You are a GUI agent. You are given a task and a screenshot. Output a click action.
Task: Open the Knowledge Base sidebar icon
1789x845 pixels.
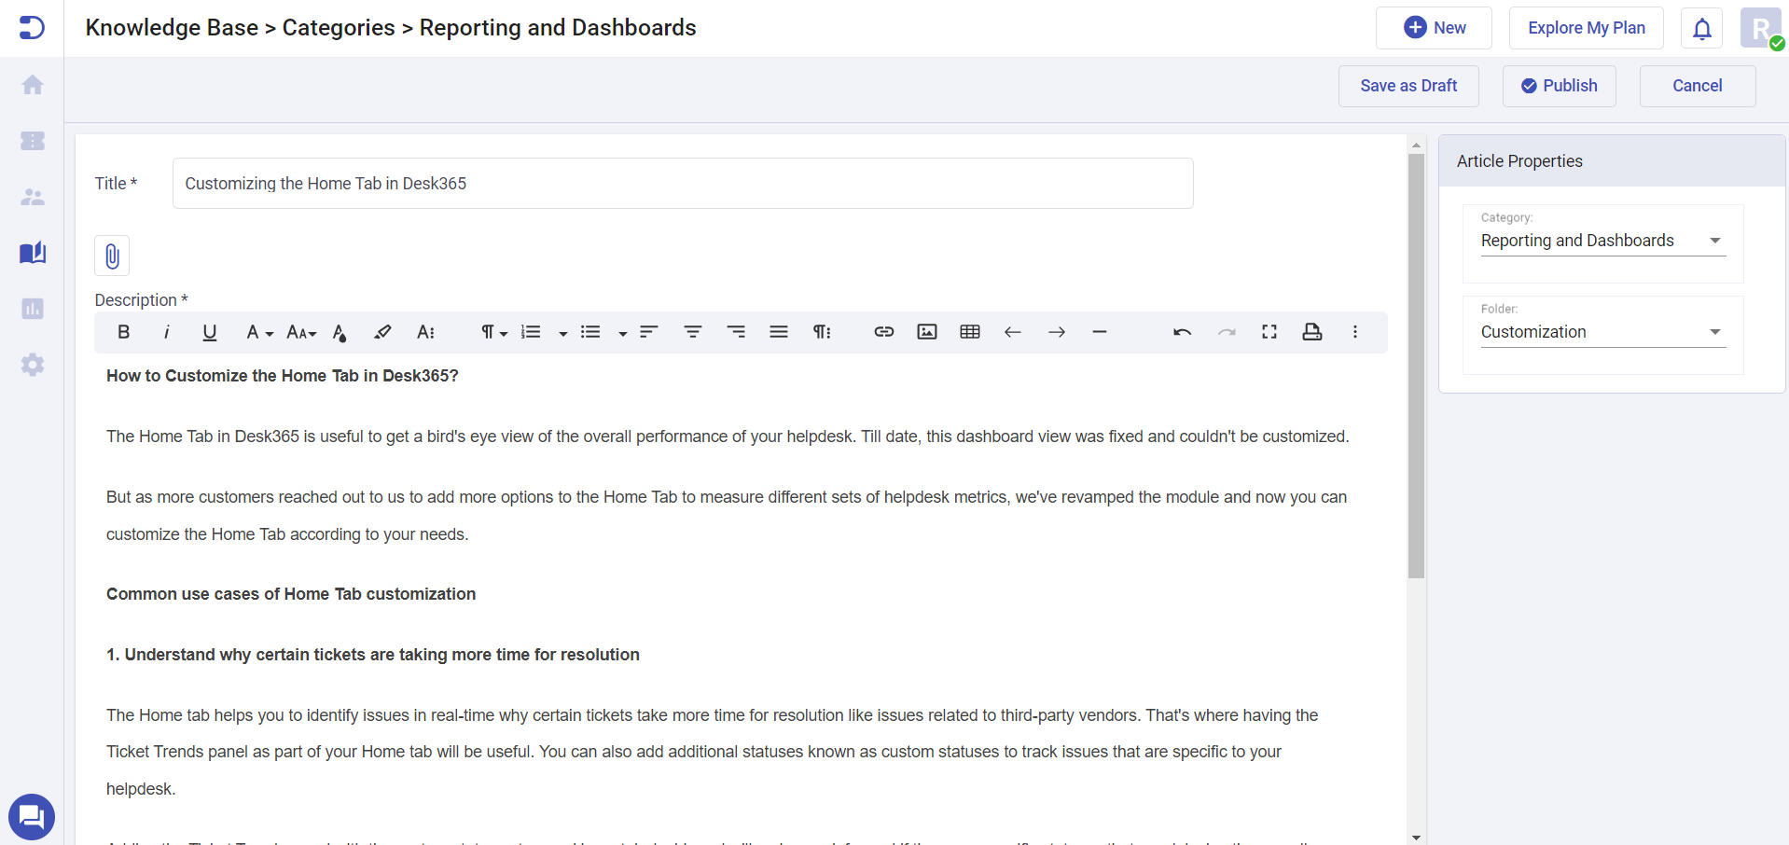coord(33,253)
